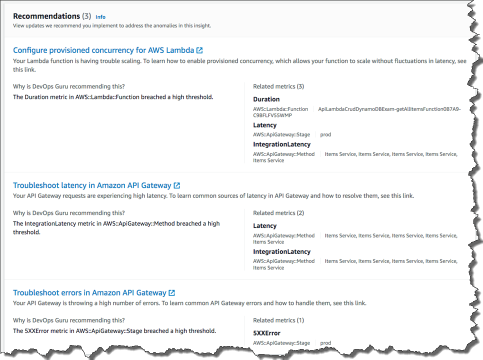Select Latency metric under AWS Lambda recommendation
The image size is (483, 360).
coord(265,125)
